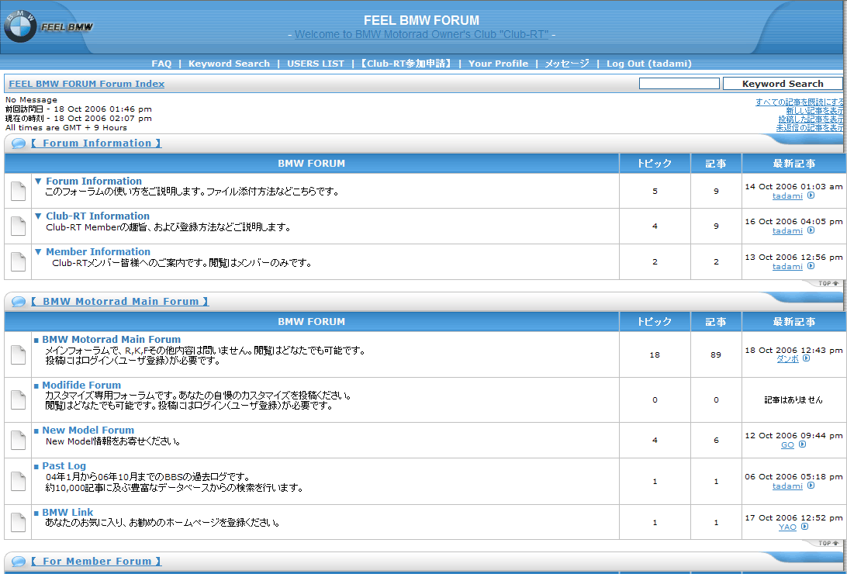Open the Club-RT参加申請 navigation item
The height and width of the screenshot is (574, 847).
406,64
